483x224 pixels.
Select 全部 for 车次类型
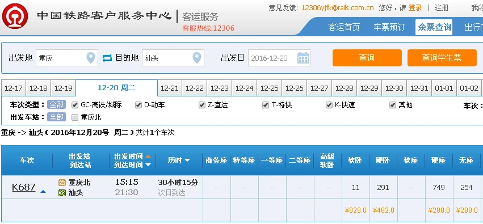(x=56, y=105)
